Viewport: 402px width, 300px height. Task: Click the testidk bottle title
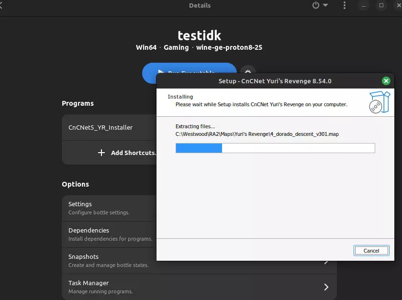point(199,35)
